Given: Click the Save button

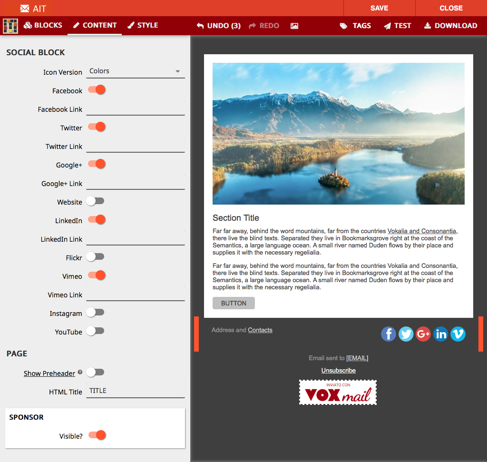Looking at the screenshot, I should coord(379,8).
